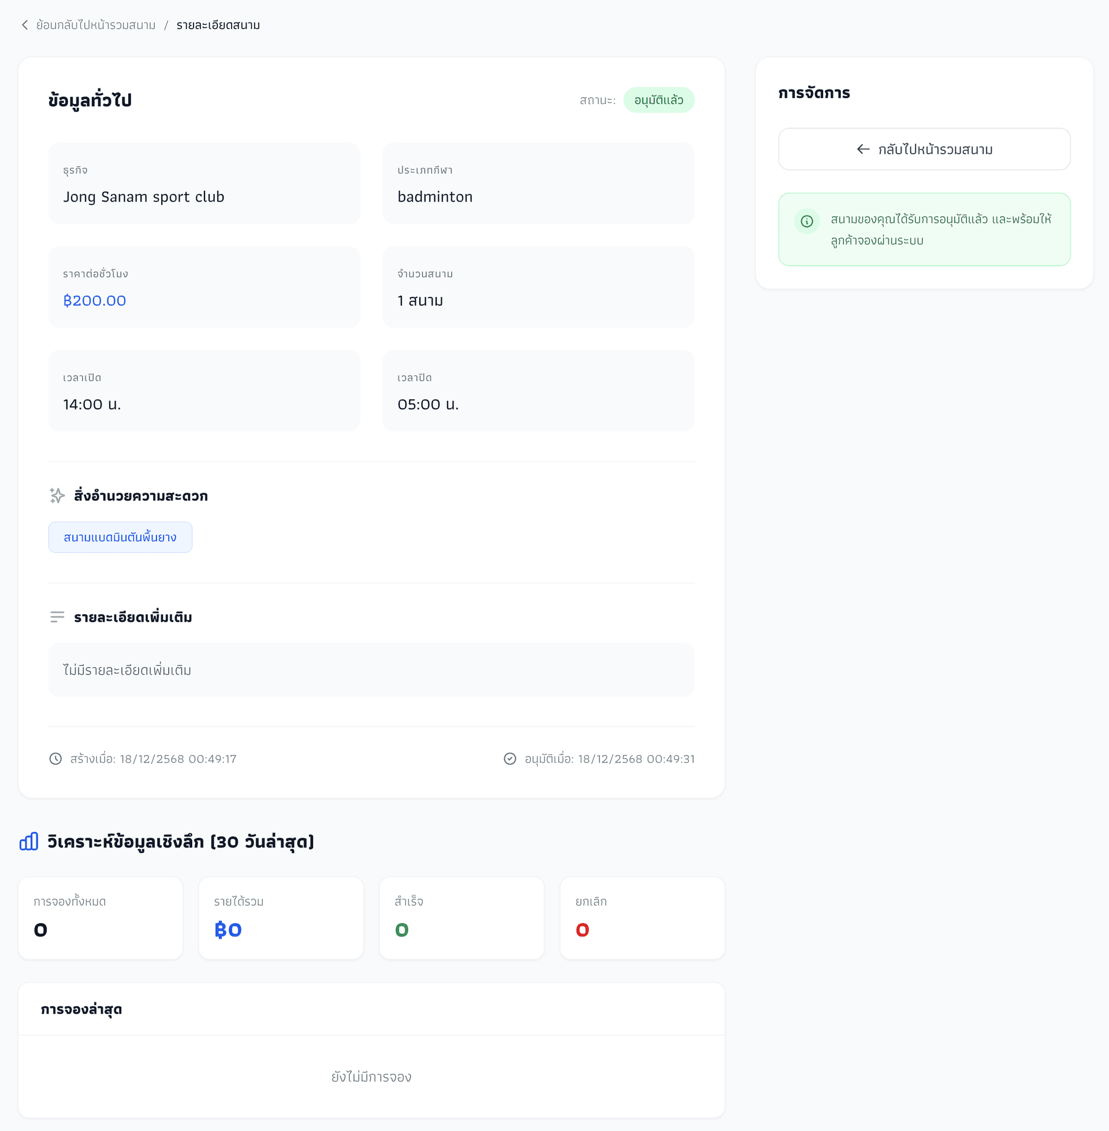This screenshot has height=1131, width=1109.
Task: Select the สำเร็จ stats card
Action: pyautogui.click(x=462, y=918)
